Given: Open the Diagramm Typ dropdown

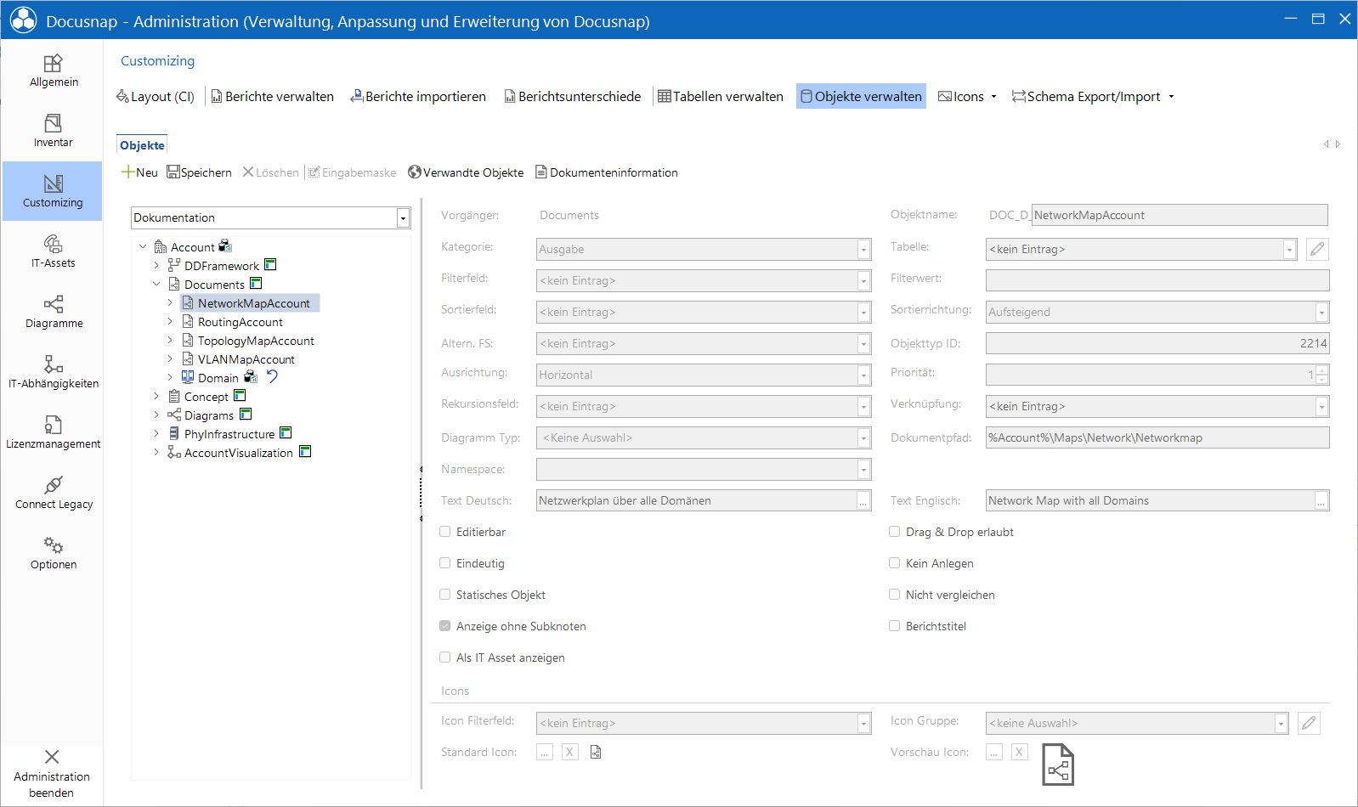Looking at the screenshot, I should tap(863, 438).
